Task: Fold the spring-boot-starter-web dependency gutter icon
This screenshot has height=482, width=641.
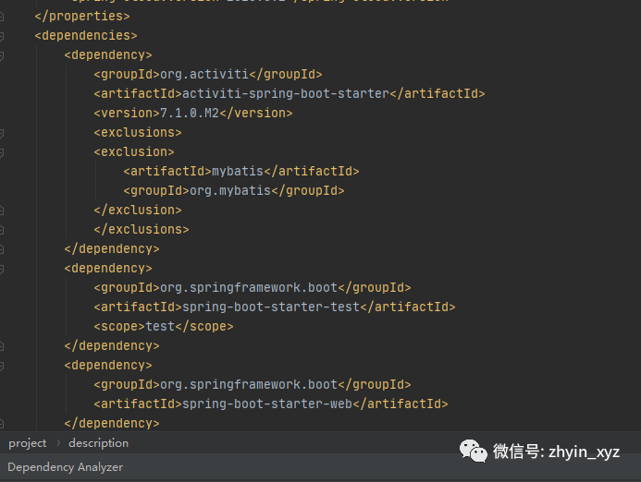Action: click(x=2, y=366)
